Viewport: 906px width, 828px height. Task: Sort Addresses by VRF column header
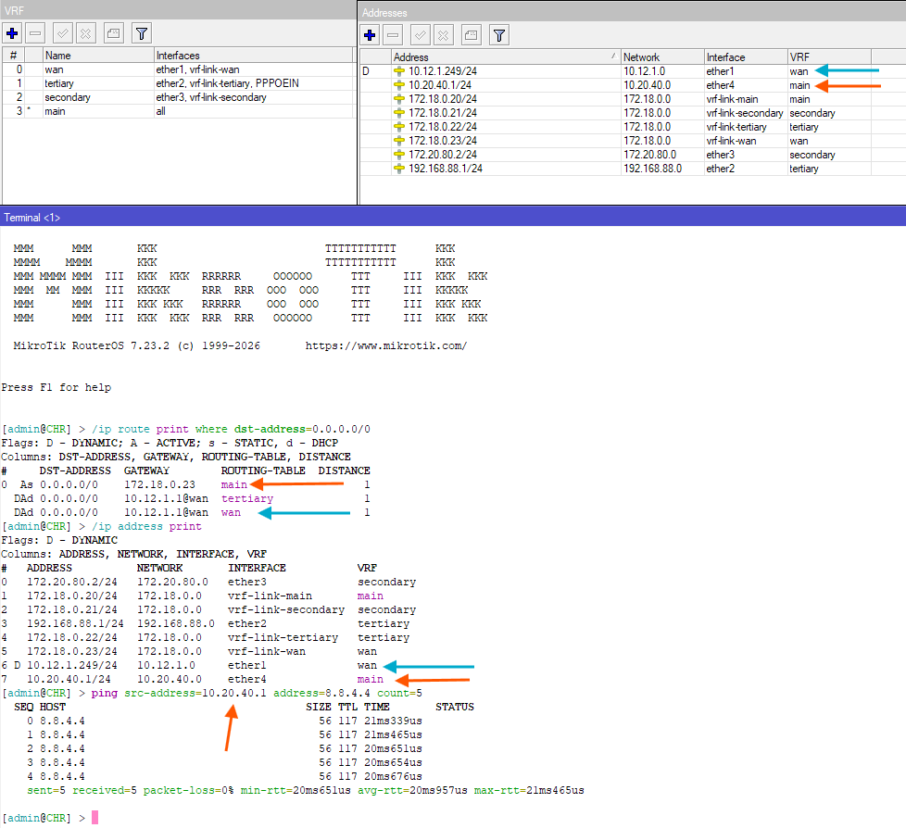pyautogui.click(x=829, y=57)
